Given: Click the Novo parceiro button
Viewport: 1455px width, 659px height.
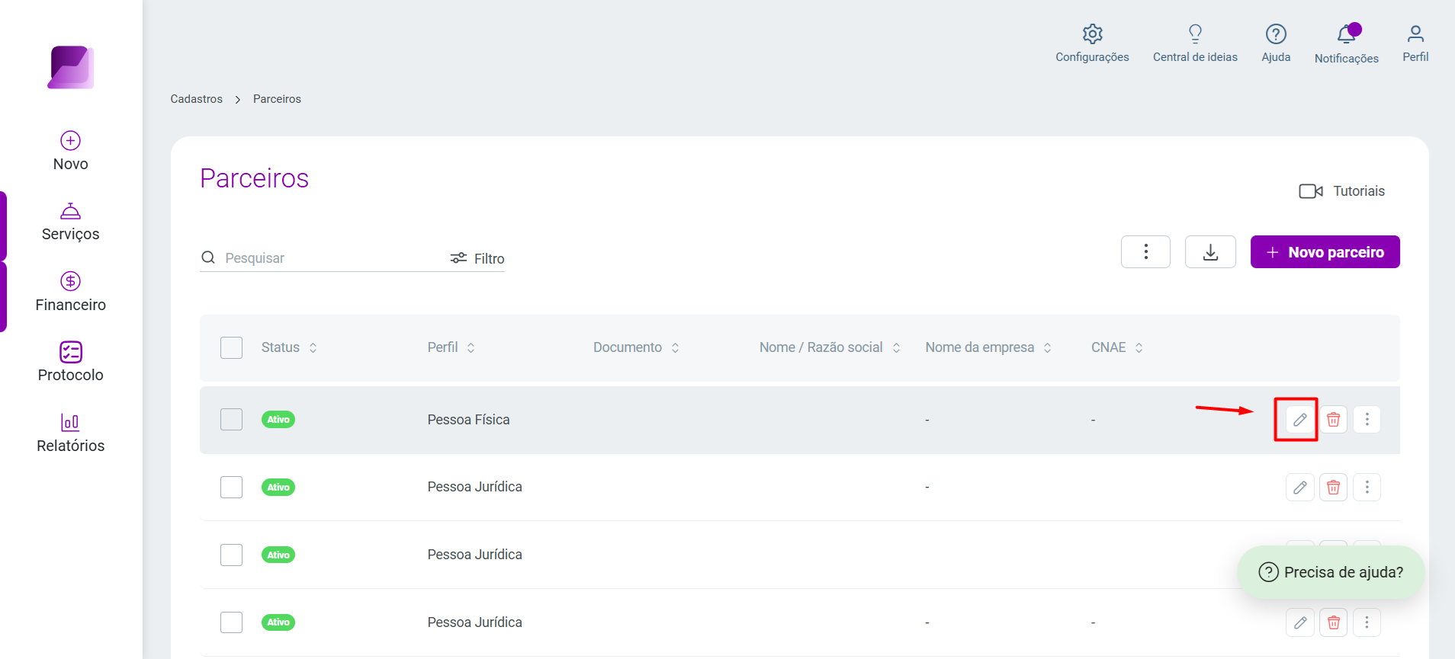Looking at the screenshot, I should tap(1325, 252).
